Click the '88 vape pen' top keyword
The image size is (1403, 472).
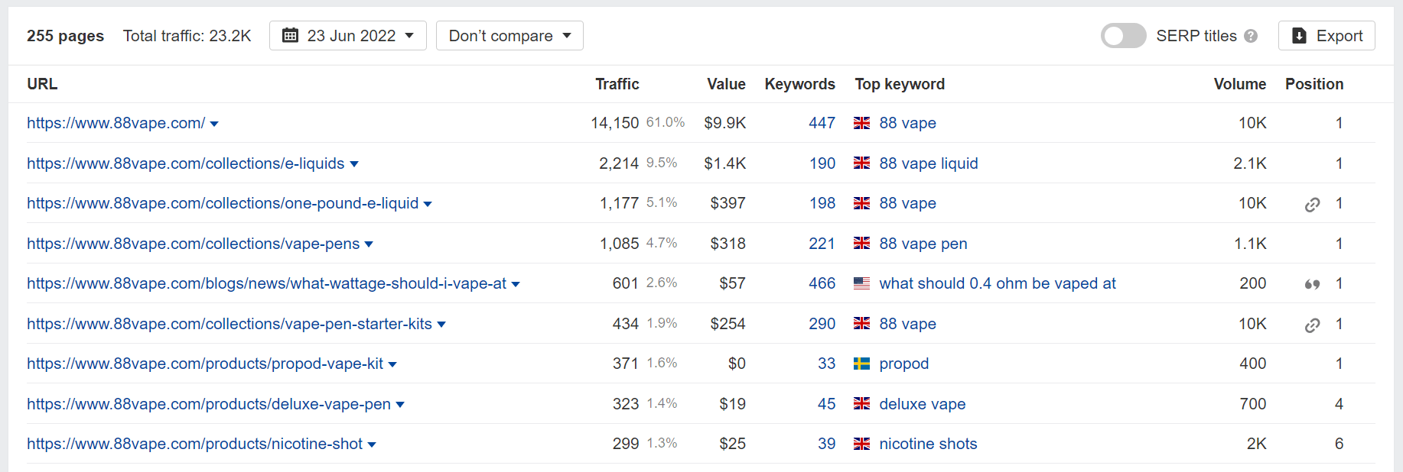(923, 244)
